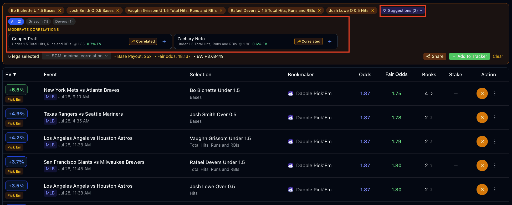Deselect Bo Bichette row with orange X button
The height and width of the screenshot is (205, 512).
(482, 94)
